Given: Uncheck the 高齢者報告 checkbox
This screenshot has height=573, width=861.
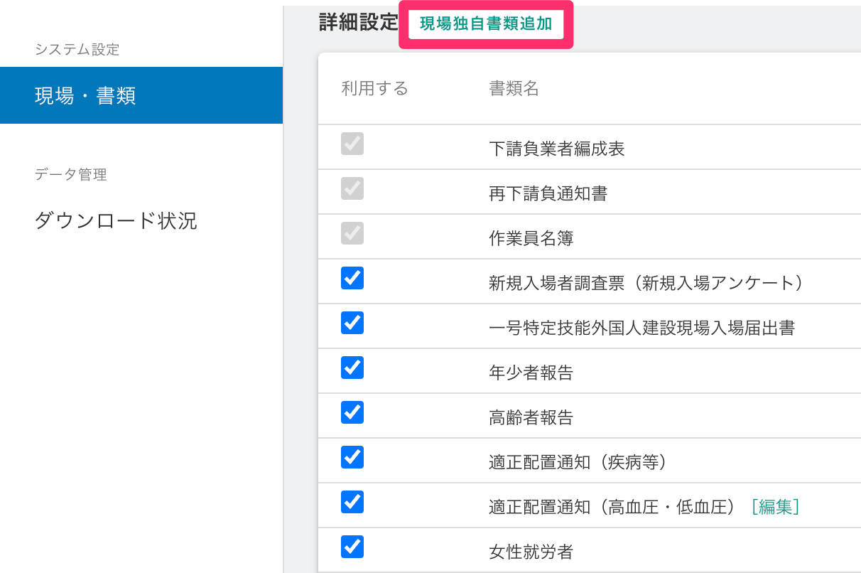Looking at the screenshot, I should pos(352,412).
